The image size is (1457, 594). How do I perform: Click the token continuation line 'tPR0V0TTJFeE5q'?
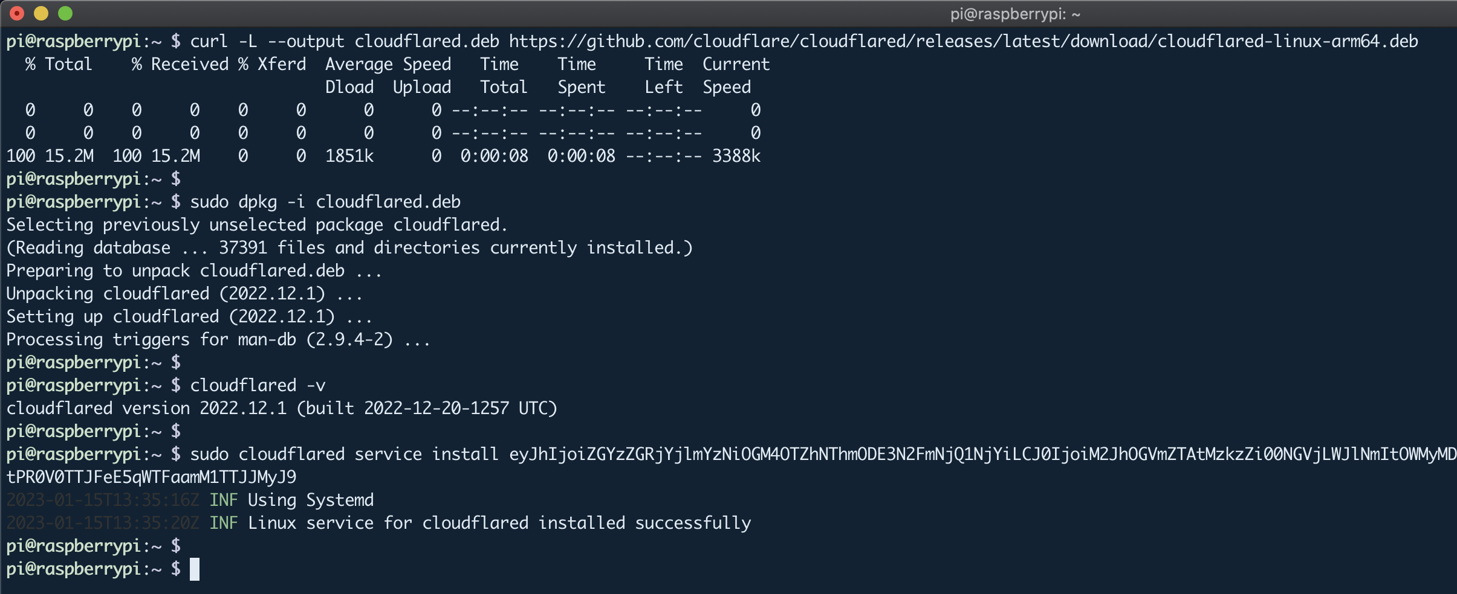point(151,477)
